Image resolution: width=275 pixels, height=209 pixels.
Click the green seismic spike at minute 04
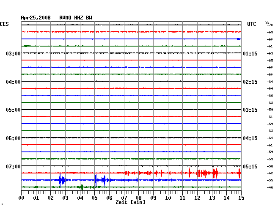[x=82, y=187]
